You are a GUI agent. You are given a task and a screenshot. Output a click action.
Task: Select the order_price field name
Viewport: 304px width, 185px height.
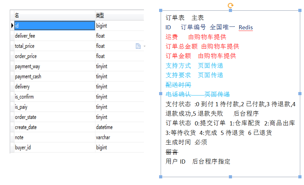pos(26,56)
